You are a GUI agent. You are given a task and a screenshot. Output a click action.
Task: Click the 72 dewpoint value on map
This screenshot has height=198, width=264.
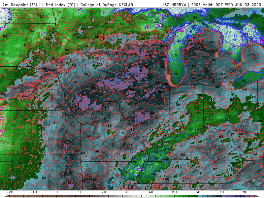(x=117, y=82)
